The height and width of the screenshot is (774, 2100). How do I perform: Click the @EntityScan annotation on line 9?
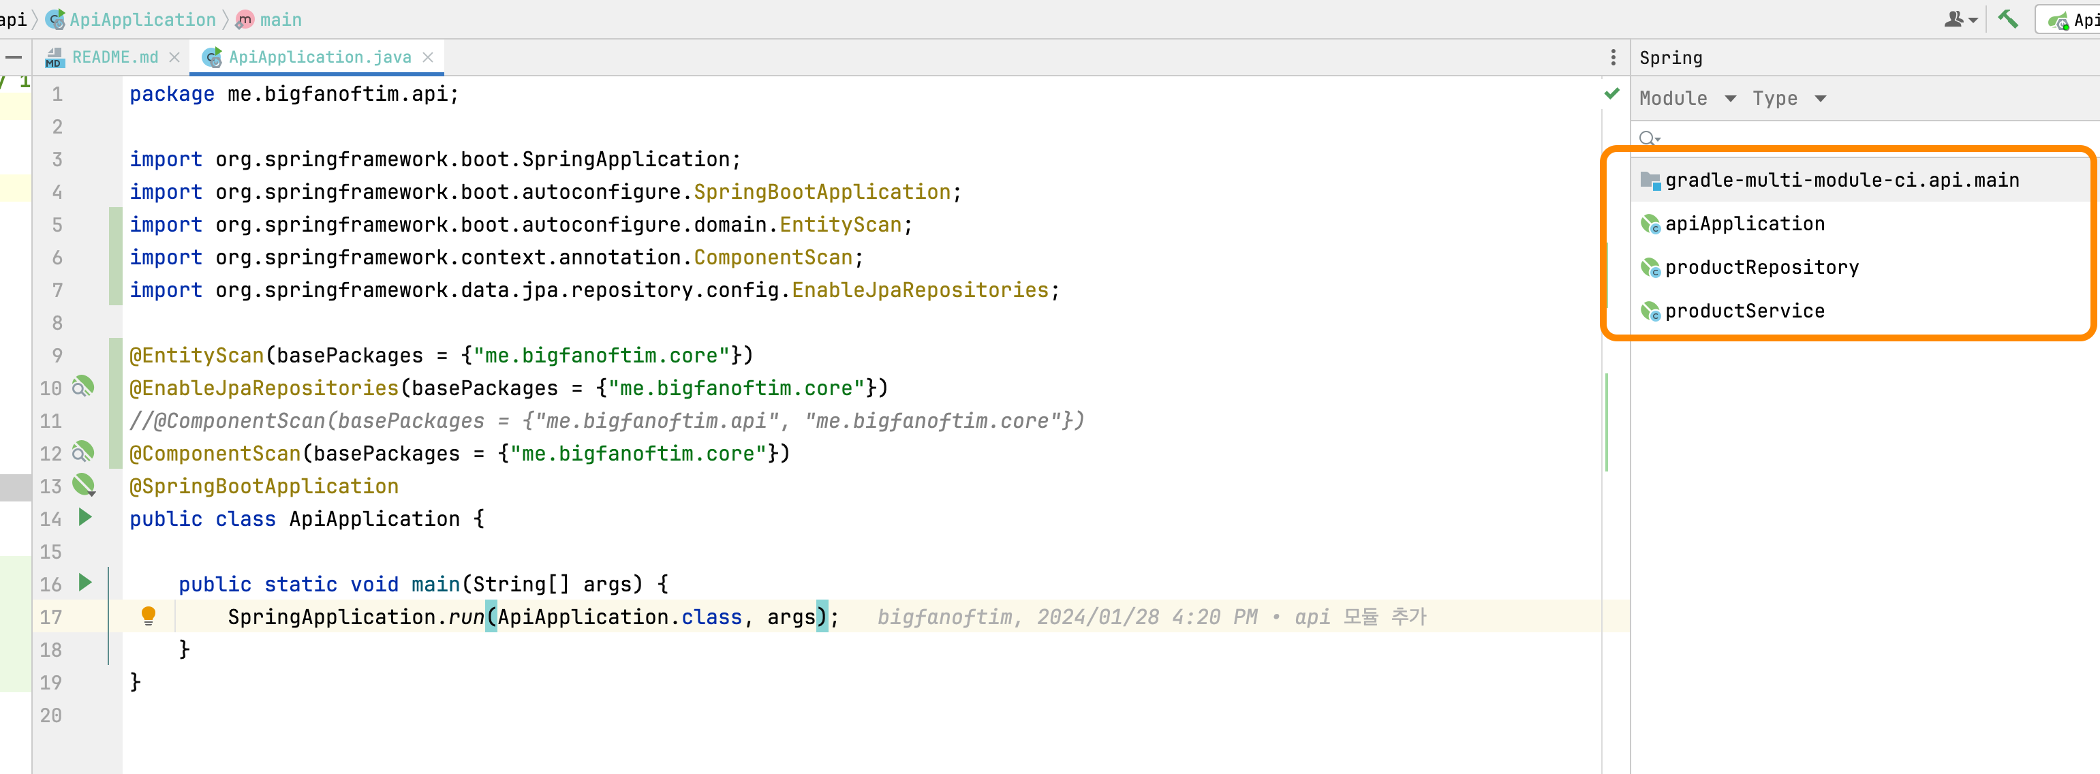[x=196, y=356]
